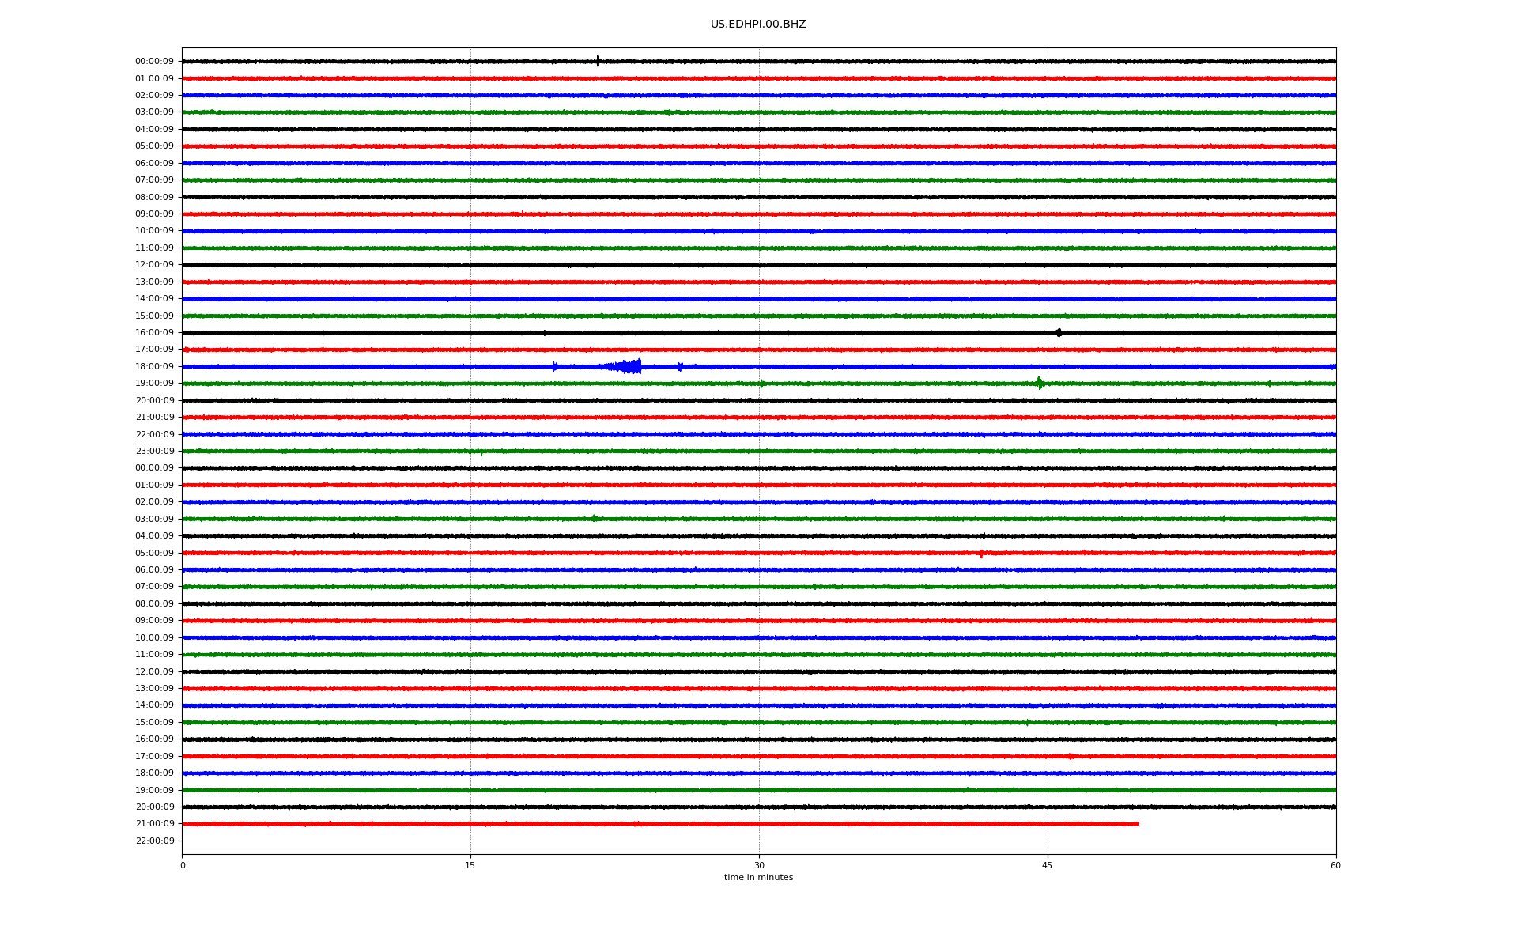The width and height of the screenshot is (1518, 949).
Task: Click the 30 tick label on x-axis
Action: (759, 865)
